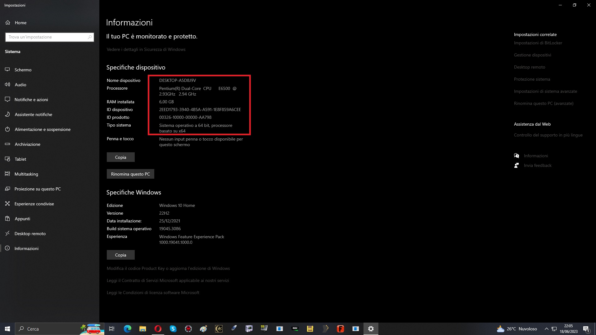Screen dimensions: 596x335
Task: Open the orange F app on taskbar
Action: [x=341, y=329]
